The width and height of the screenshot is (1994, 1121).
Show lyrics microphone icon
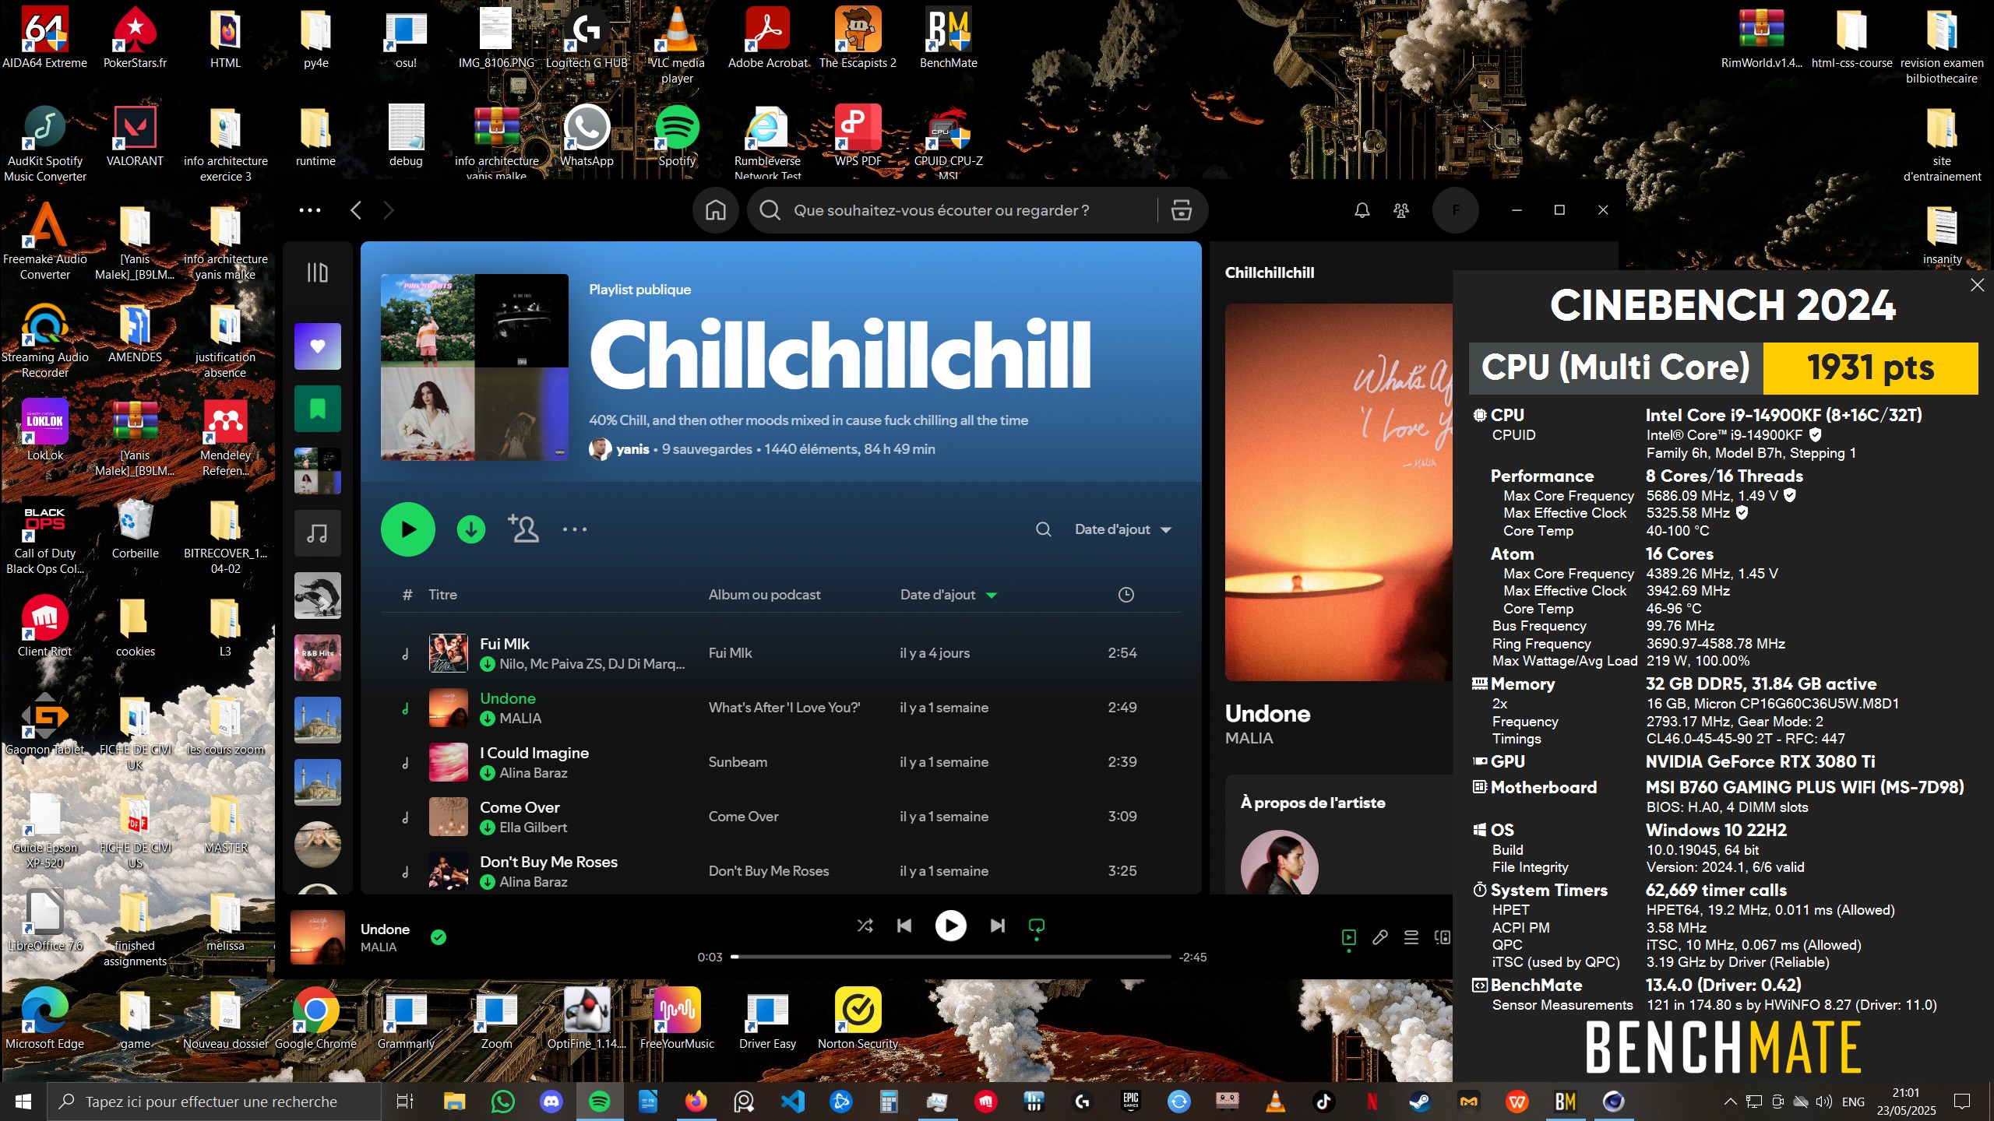tap(1380, 937)
